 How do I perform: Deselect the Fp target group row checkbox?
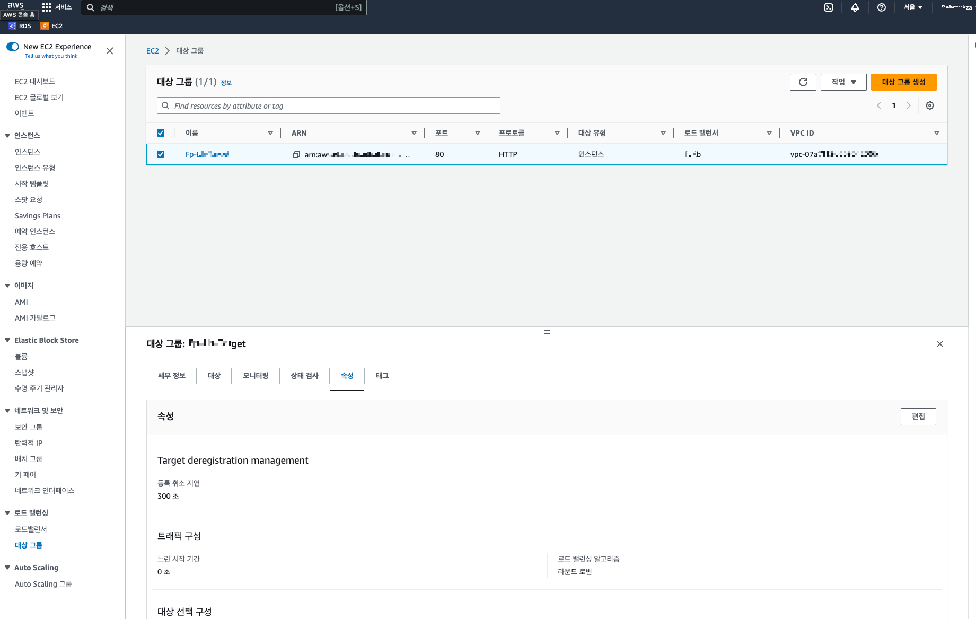(x=161, y=154)
